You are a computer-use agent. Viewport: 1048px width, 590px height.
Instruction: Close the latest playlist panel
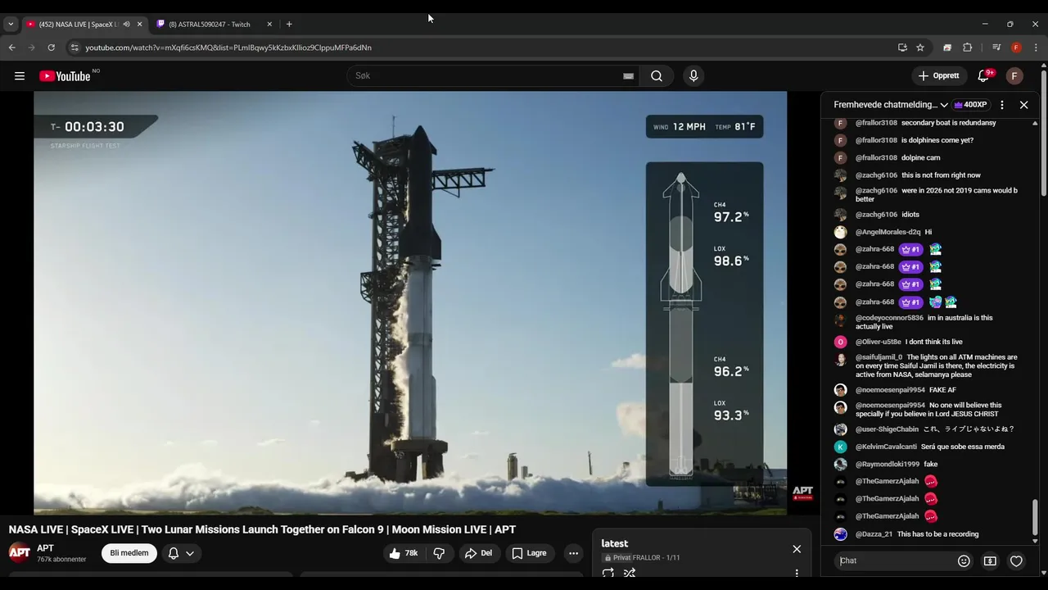(x=797, y=549)
